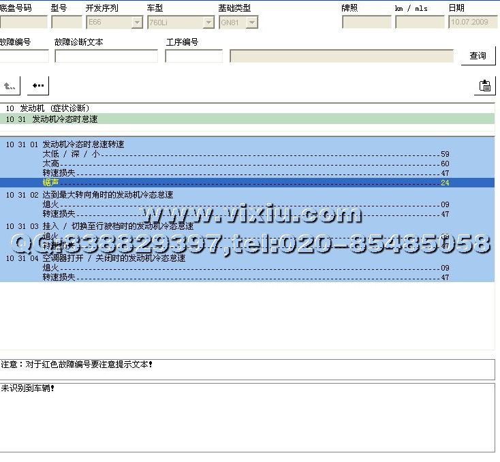The image size is (500, 462).
Task: Click the clipboard icon at right
Action: tap(484, 86)
